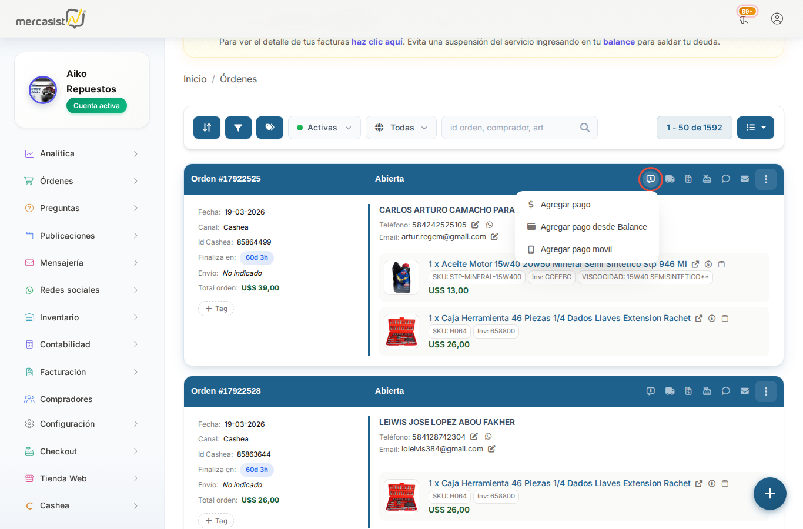Open the payment options icon on order #17922525
This screenshot has width=803, height=529.
650,179
